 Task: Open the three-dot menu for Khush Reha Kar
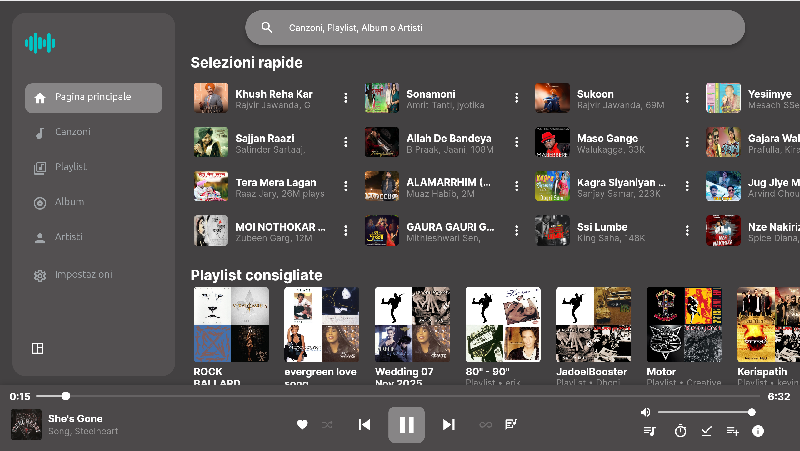point(346,98)
